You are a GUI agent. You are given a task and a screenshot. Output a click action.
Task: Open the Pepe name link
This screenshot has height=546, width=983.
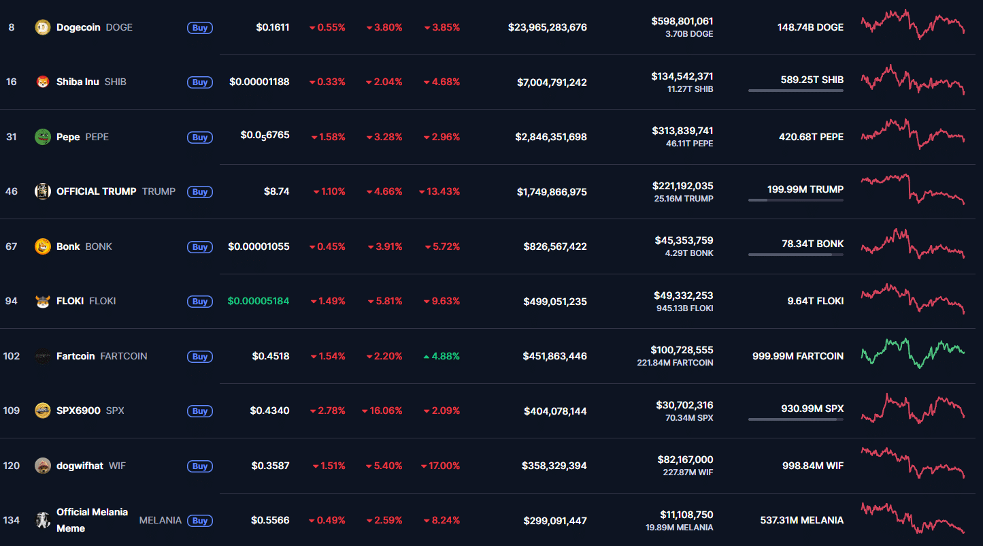[68, 137]
